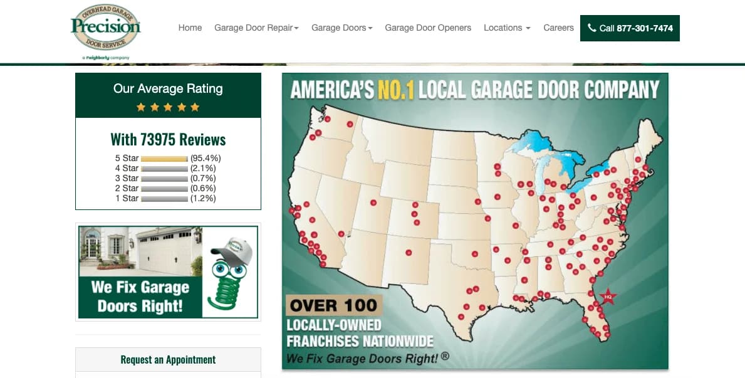Expand the Locations dropdown menu

pyautogui.click(x=507, y=28)
